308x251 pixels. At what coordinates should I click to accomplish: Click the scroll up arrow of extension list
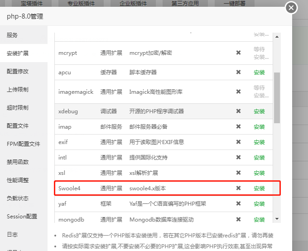[277, 37]
